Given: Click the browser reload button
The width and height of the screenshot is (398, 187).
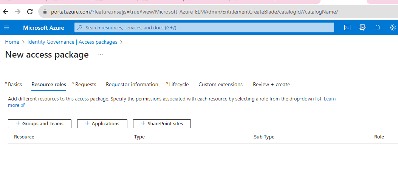Looking at the screenshot, I should pos(30,12).
